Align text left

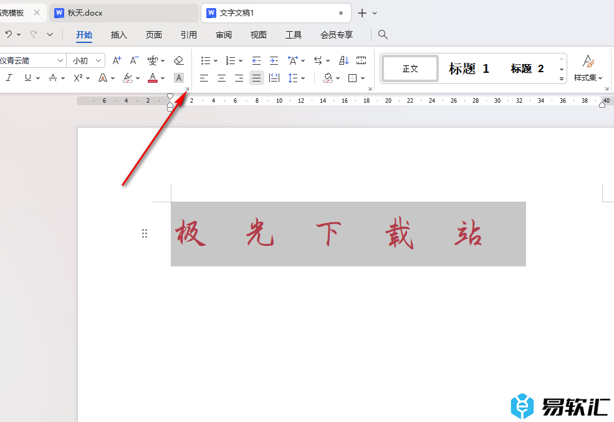coord(204,78)
